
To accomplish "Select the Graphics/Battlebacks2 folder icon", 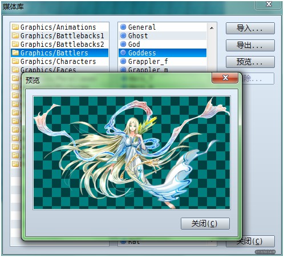I will 15,44.
